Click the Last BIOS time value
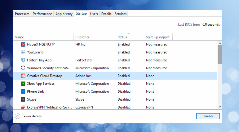The height and width of the screenshot is (132, 239). coord(211,25)
